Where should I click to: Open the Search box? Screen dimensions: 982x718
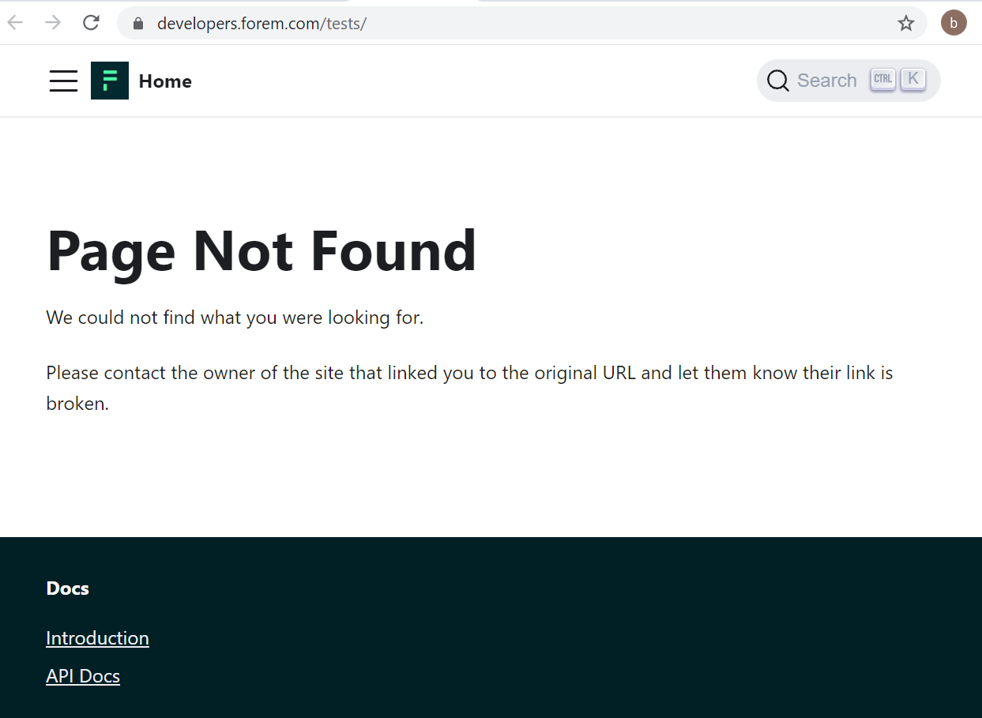click(x=848, y=81)
